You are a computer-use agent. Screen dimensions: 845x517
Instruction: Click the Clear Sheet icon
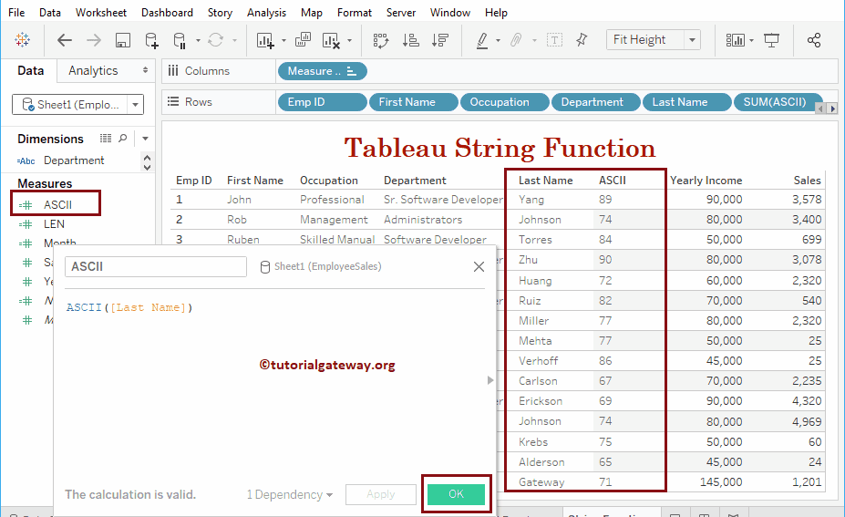[x=331, y=40]
